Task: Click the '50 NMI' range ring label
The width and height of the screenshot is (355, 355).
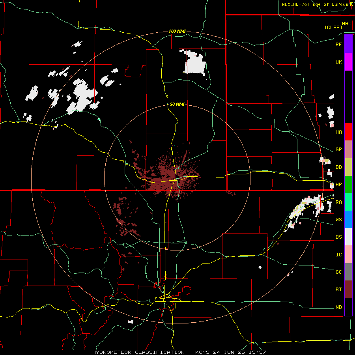Action: (177, 104)
